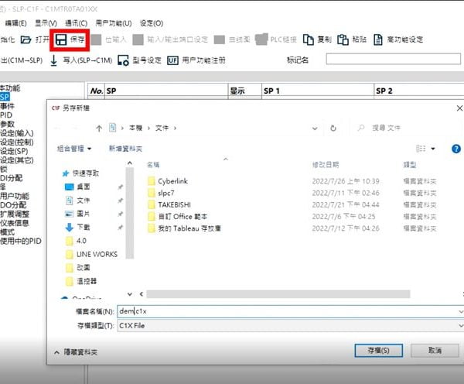
Task: Open 型号设定 model settings icon
Action: [x=124, y=60]
